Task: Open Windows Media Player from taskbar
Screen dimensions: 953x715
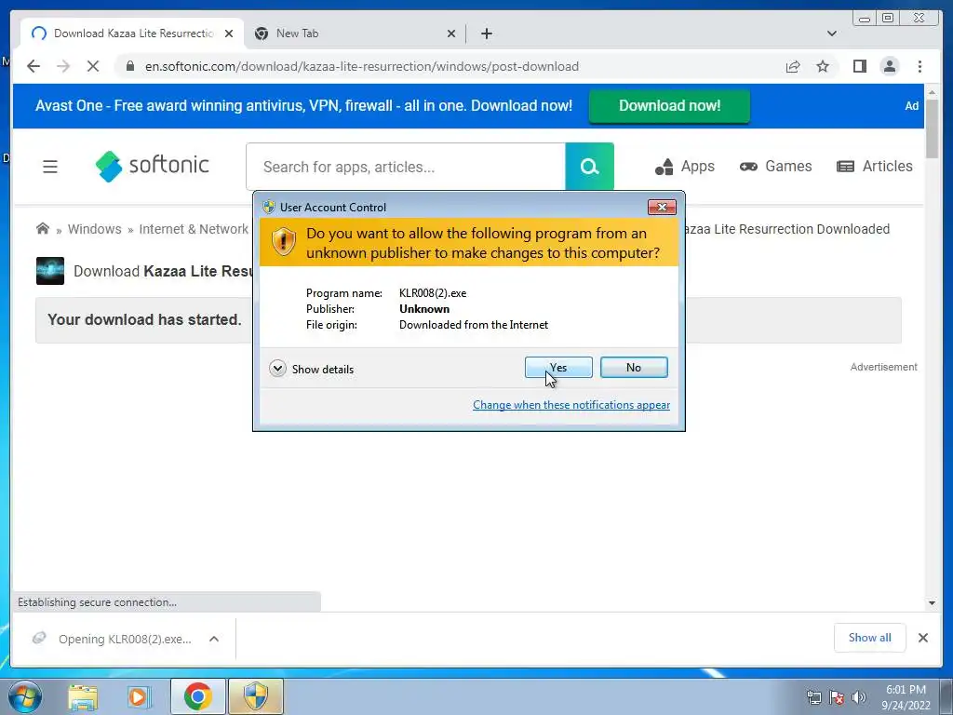Action: (x=139, y=696)
